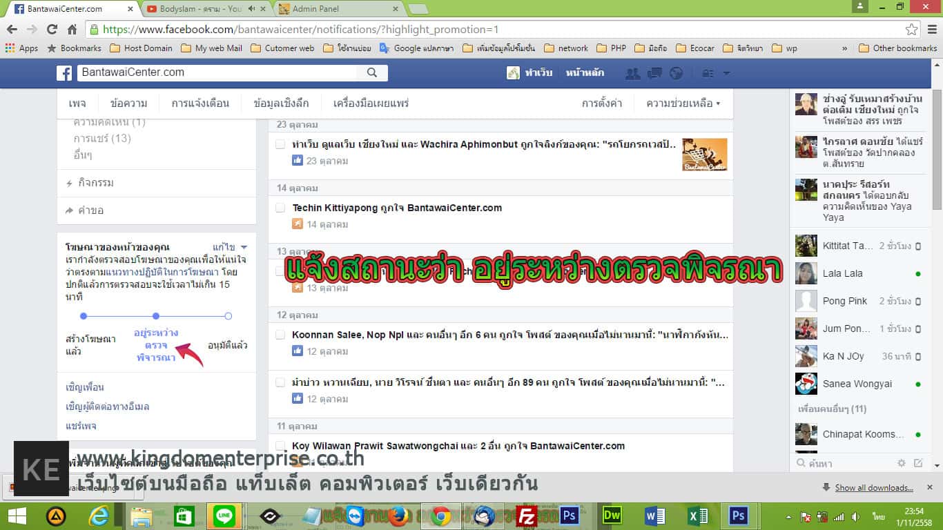This screenshot has width=943, height=530.
Task: Click the เชิญเพื่อน invite friends link
Action: (x=85, y=387)
